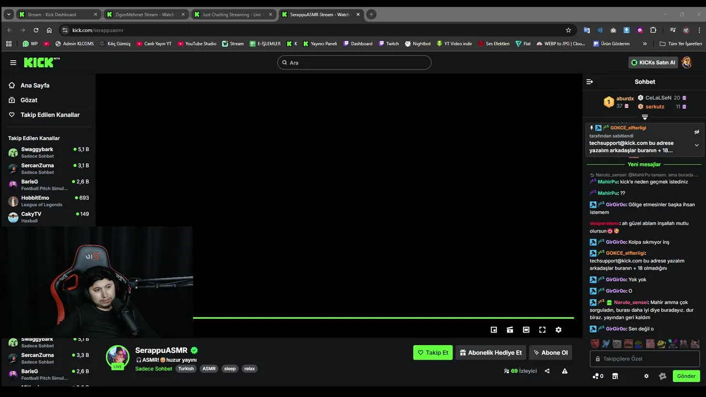The height and width of the screenshot is (397, 706).
Task: Click the Turkish tag
Action: [x=186, y=369]
